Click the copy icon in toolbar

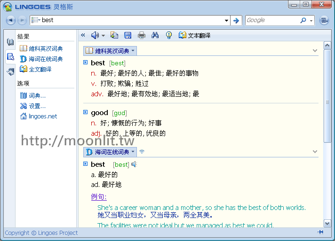point(114,35)
